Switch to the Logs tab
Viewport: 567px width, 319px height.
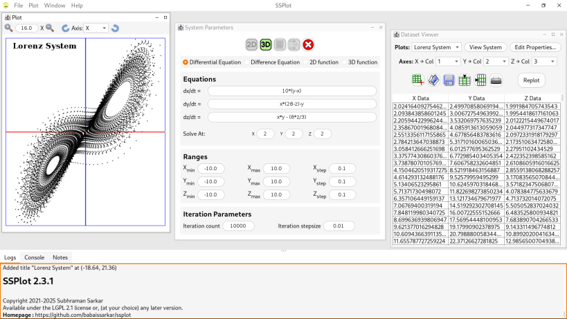point(10,257)
